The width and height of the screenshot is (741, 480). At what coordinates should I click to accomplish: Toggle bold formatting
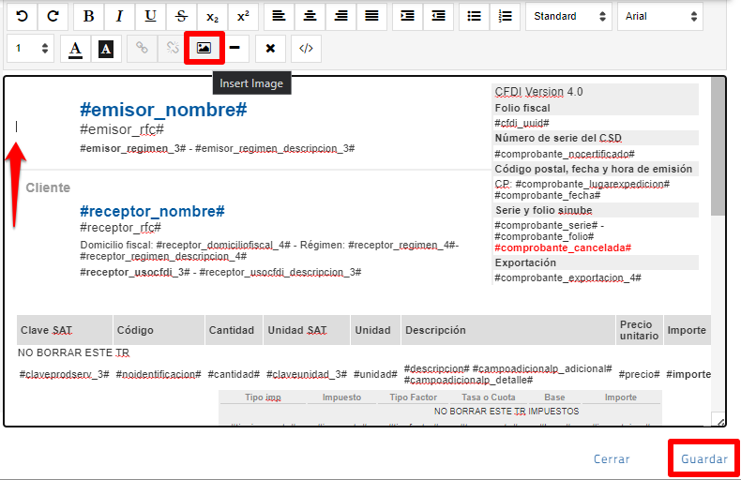(x=88, y=16)
